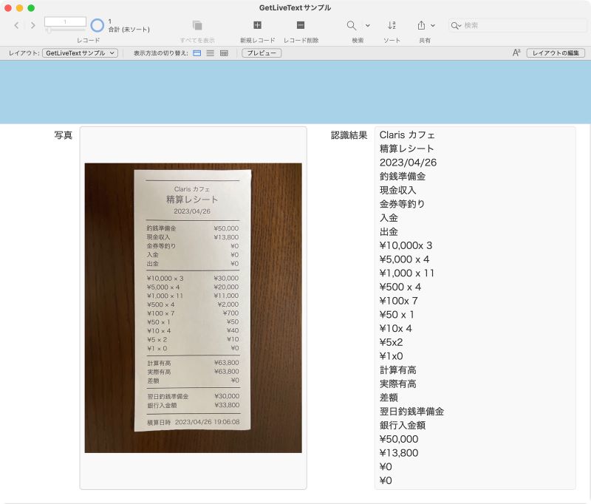Click the Show All records icon
Viewport: 591px width, 504px height.
coord(197,25)
